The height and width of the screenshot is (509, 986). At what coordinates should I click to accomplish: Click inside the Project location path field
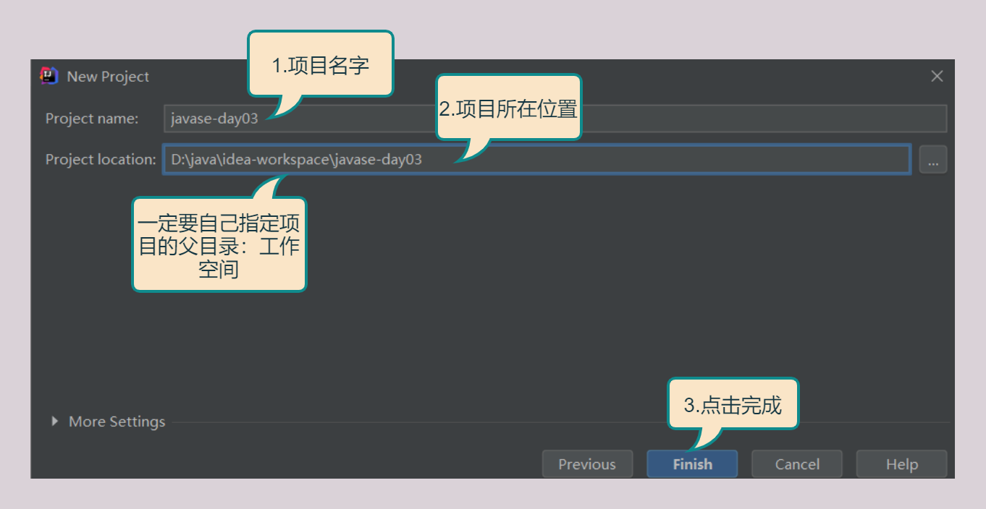click(x=652, y=160)
